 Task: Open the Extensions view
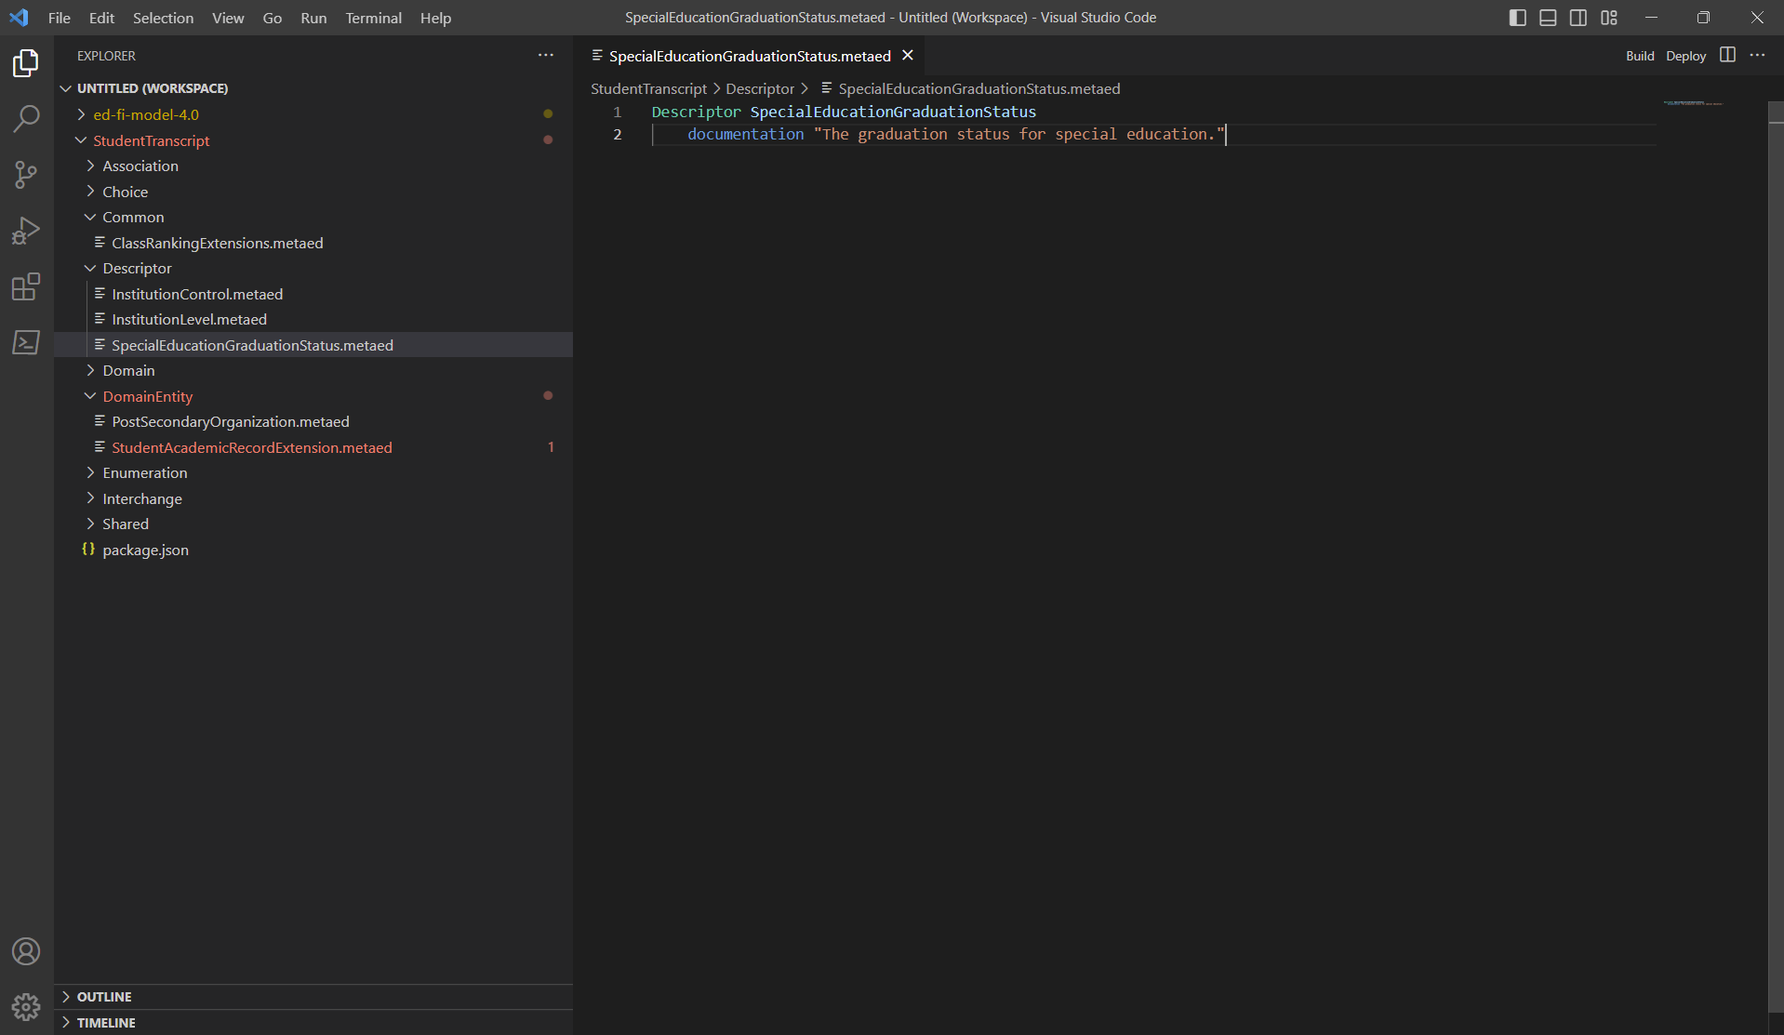point(26,286)
